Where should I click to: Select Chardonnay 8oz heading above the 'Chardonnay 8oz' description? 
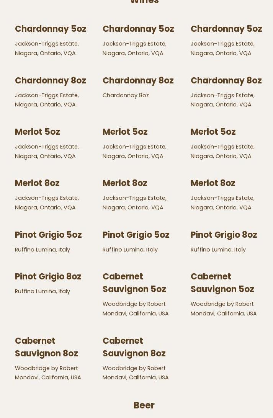point(138,80)
